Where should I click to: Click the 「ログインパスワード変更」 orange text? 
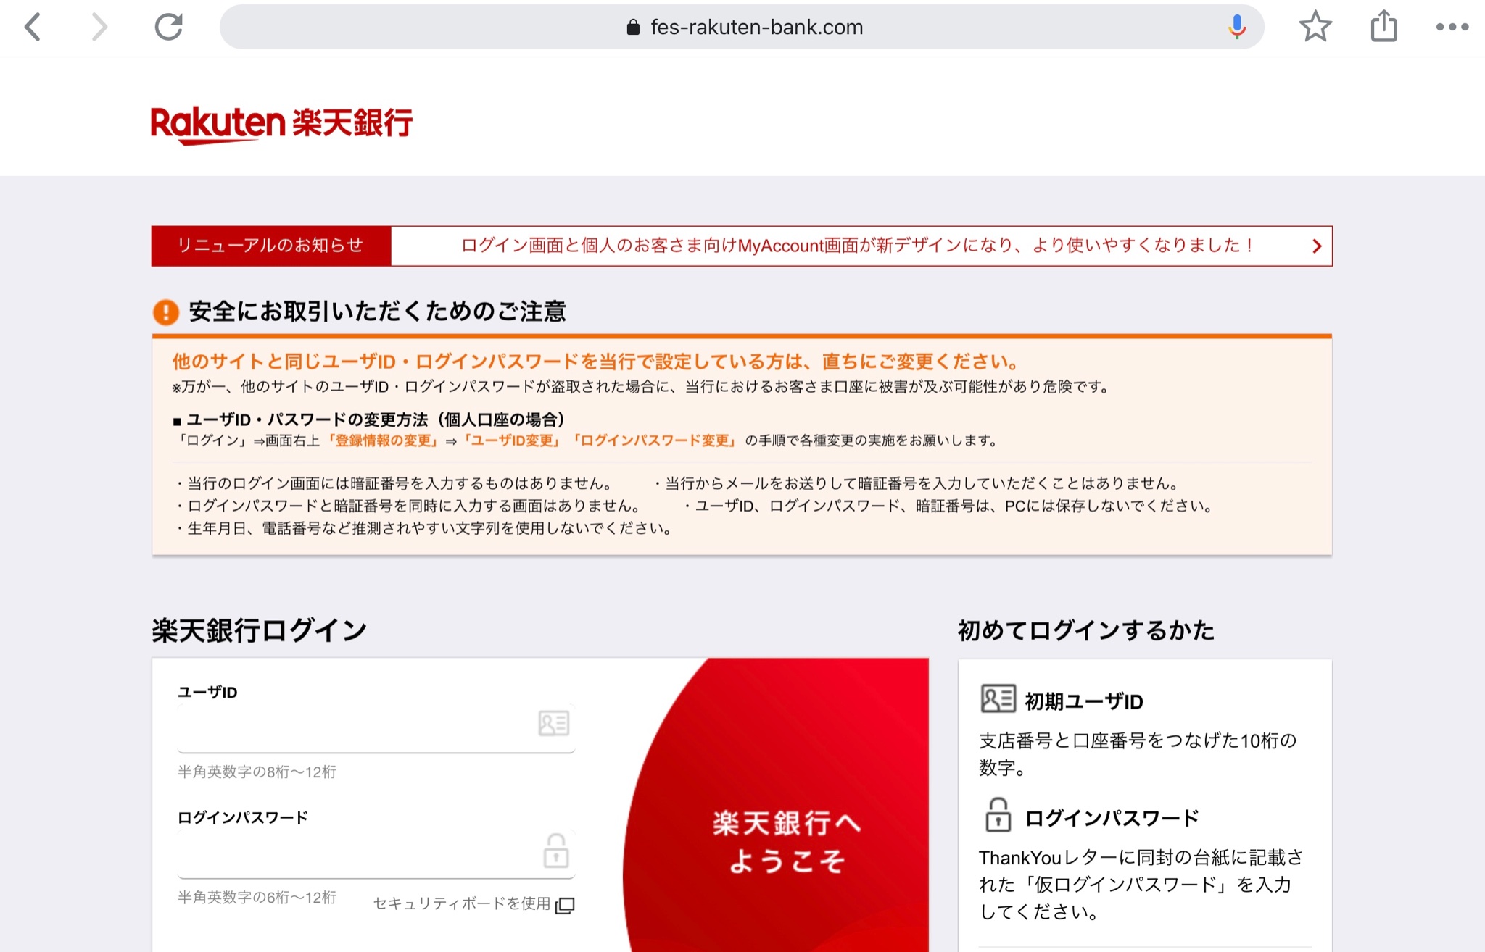point(654,440)
